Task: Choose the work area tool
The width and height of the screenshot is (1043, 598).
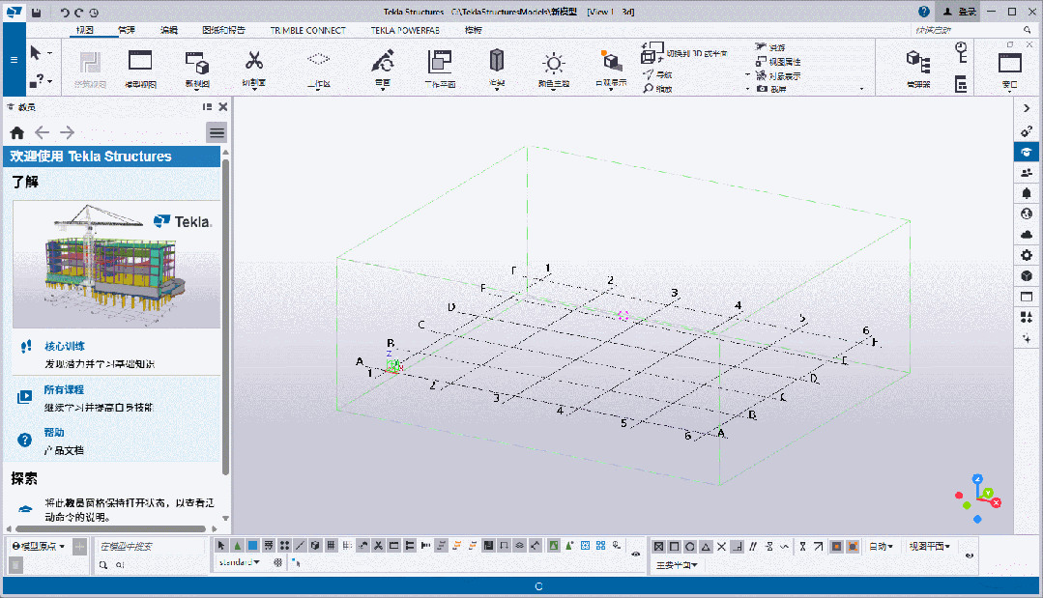Action: tap(319, 69)
